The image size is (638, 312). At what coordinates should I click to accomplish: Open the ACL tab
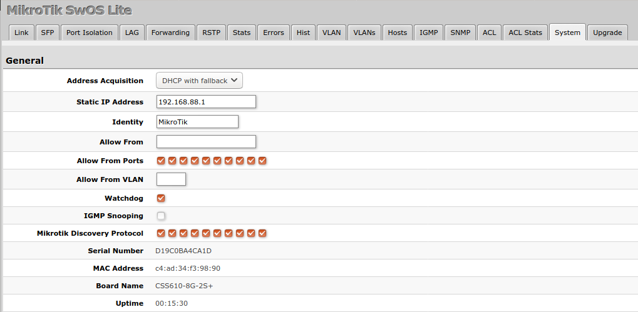[489, 33]
